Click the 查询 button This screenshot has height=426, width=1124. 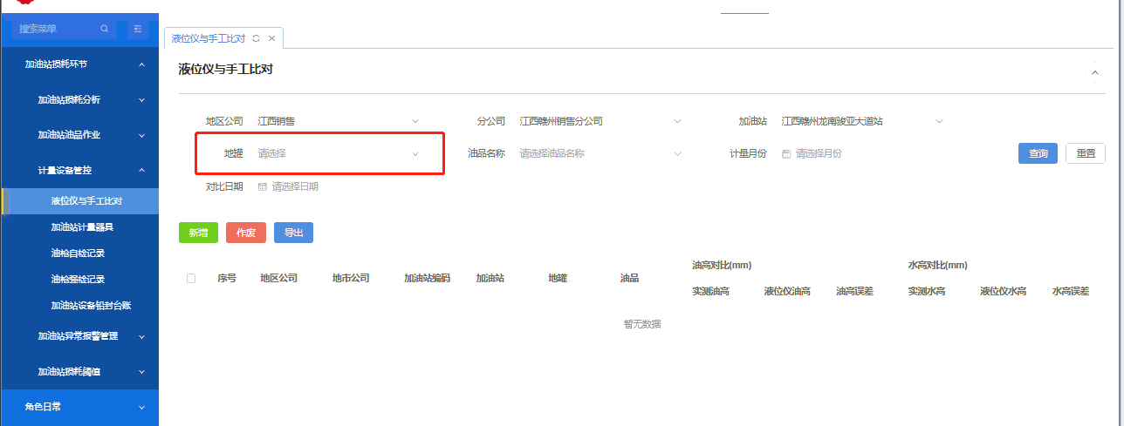(1038, 153)
